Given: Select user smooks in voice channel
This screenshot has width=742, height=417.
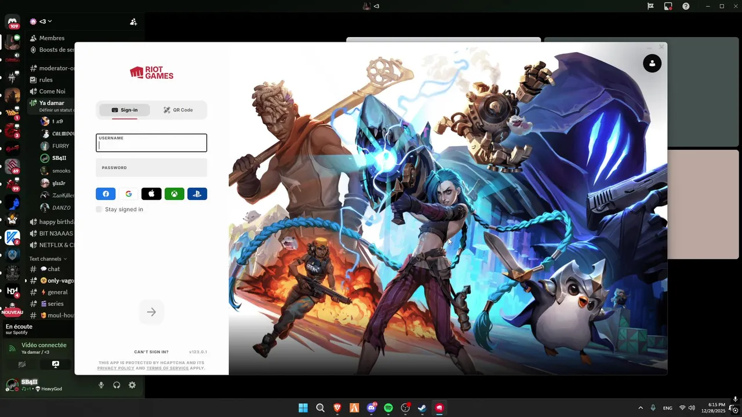Looking at the screenshot, I should tap(56, 171).
